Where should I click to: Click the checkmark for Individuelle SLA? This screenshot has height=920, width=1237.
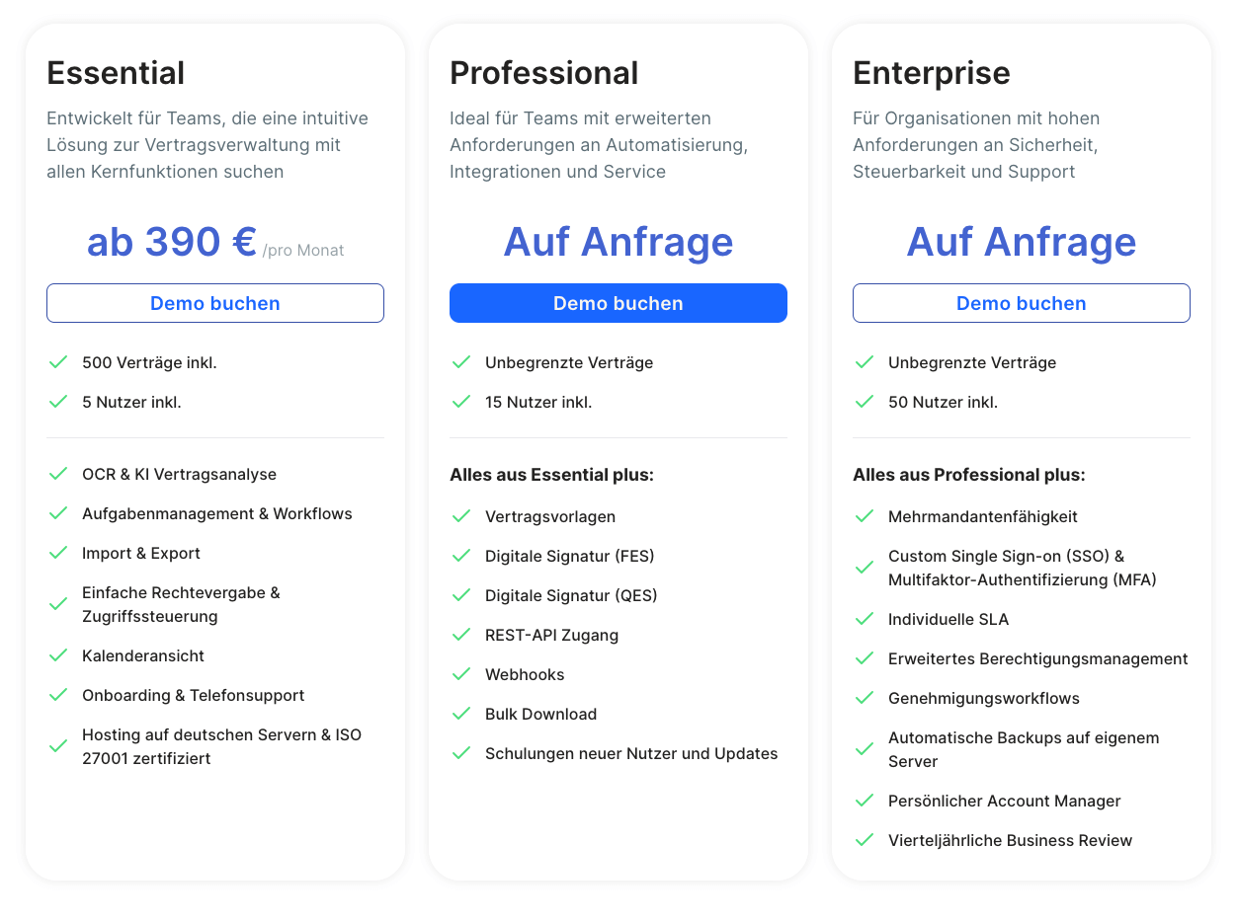(x=865, y=619)
